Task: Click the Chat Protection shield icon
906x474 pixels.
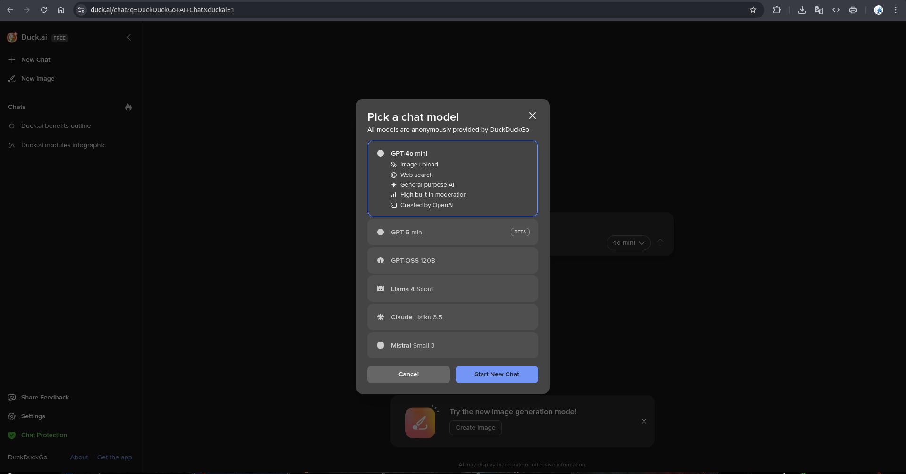Action: (x=12, y=435)
